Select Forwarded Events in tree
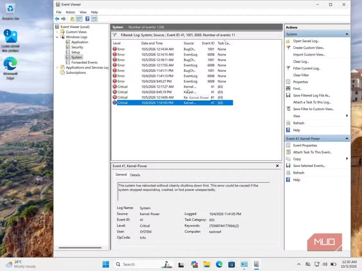Screen dimensions: 362x271 click(x=84, y=62)
